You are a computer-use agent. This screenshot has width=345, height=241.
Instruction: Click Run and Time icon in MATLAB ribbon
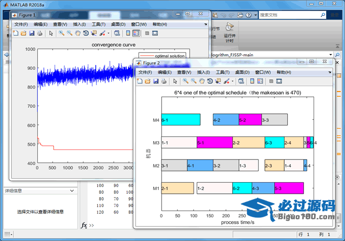[x=230, y=27]
